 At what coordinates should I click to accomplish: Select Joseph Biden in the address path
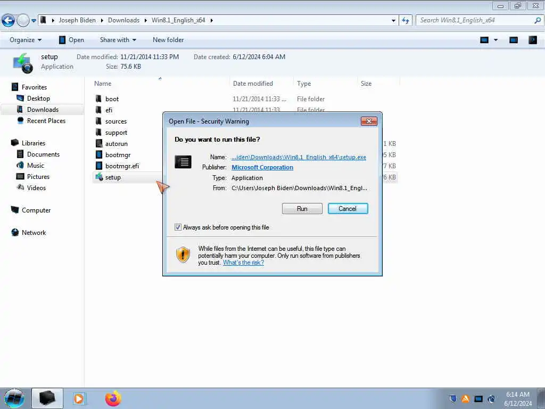coord(77,20)
